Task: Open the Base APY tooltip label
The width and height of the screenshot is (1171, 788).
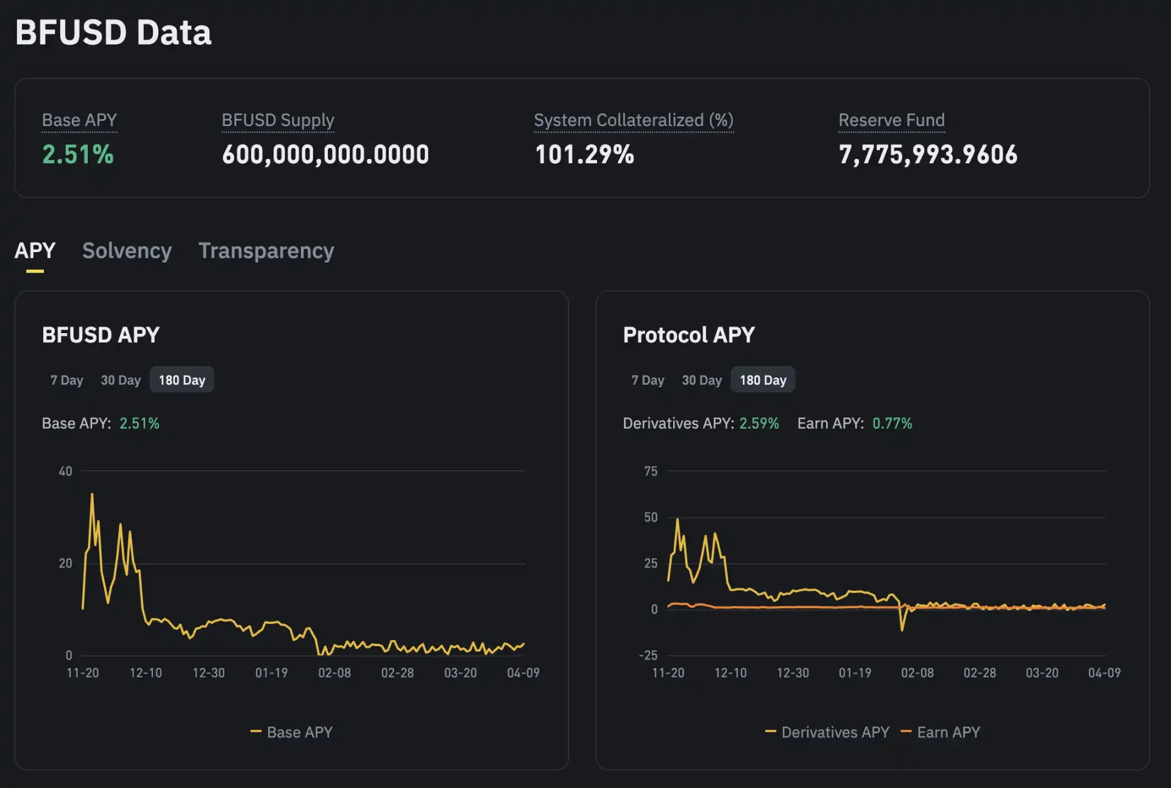Action: [79, 120]
